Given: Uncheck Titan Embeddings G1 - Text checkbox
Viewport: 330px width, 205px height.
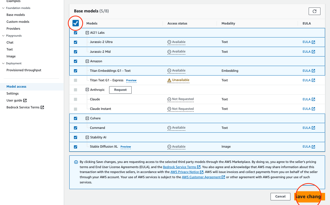Looking at the screenshot, I should click(x=76, y=71).
